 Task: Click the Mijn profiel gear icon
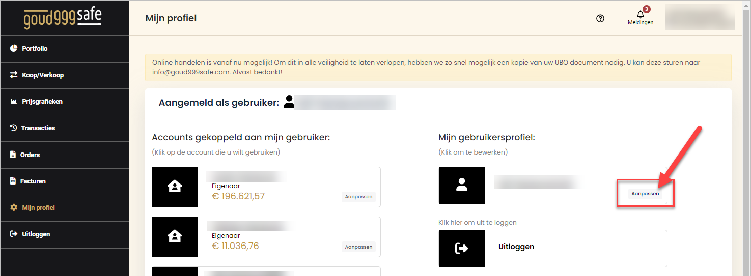pos(14,207)
